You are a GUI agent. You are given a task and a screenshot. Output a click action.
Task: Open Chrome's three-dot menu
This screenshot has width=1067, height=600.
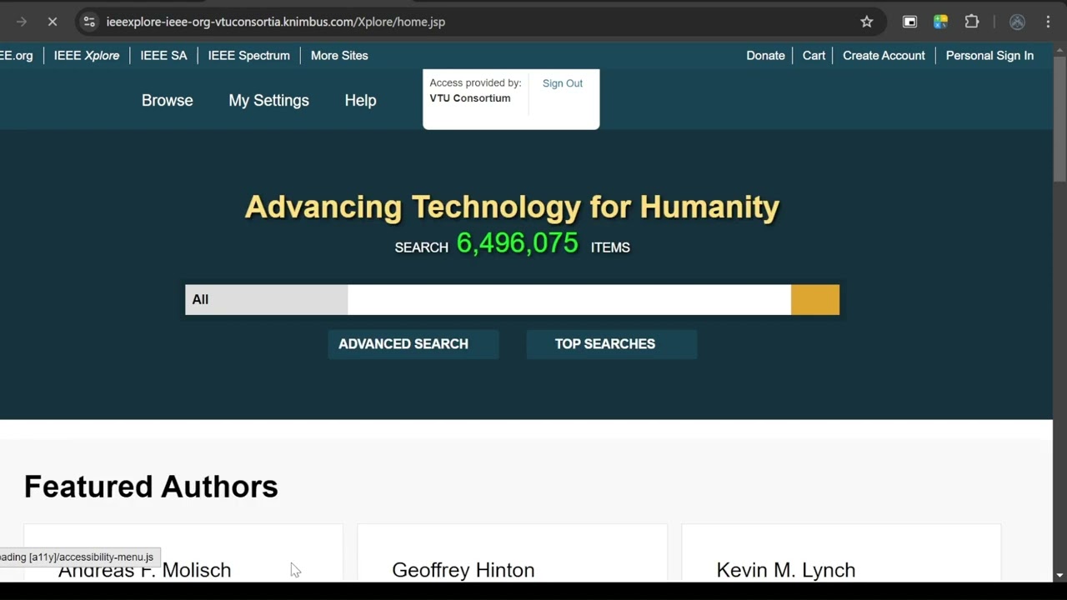(1048, 22)
